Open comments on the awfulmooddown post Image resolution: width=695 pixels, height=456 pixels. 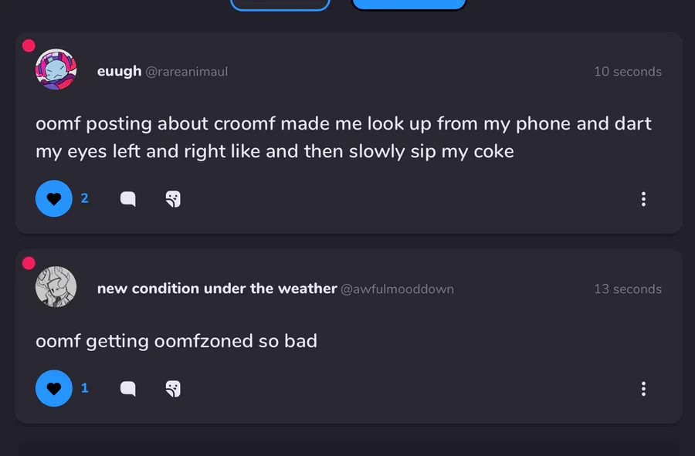(x=128, y=388)
